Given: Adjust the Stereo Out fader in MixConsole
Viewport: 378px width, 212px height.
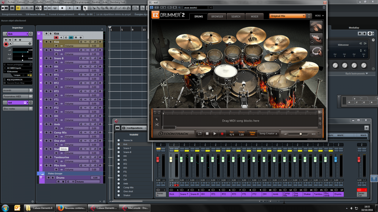Looking at the screenshot, I should point(359,160).
